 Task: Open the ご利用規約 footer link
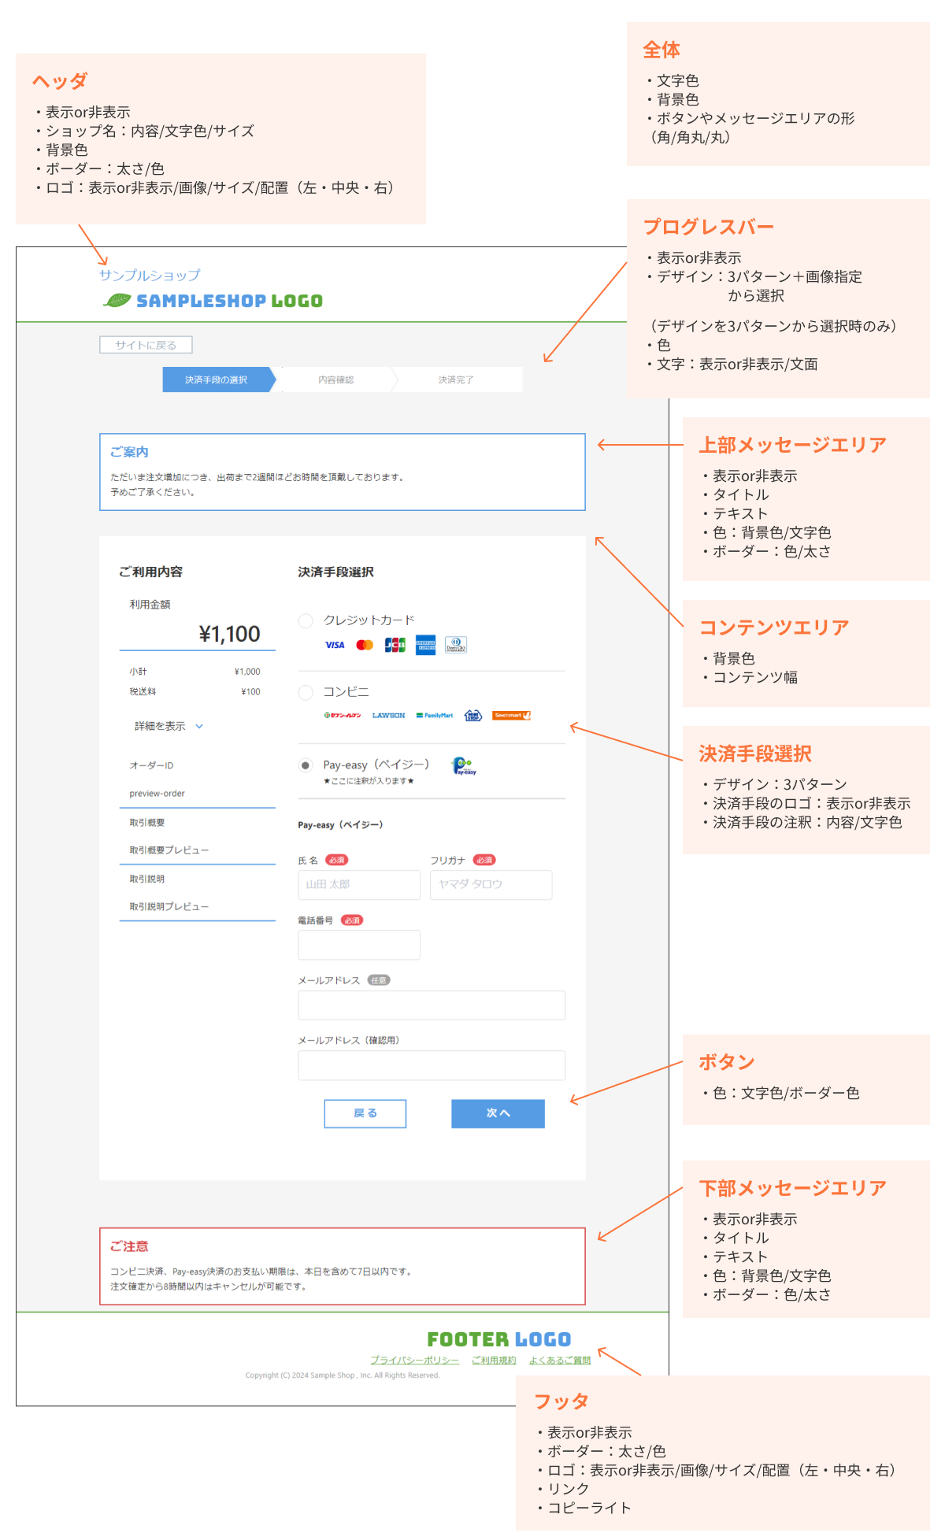(x=494, y=1360)
